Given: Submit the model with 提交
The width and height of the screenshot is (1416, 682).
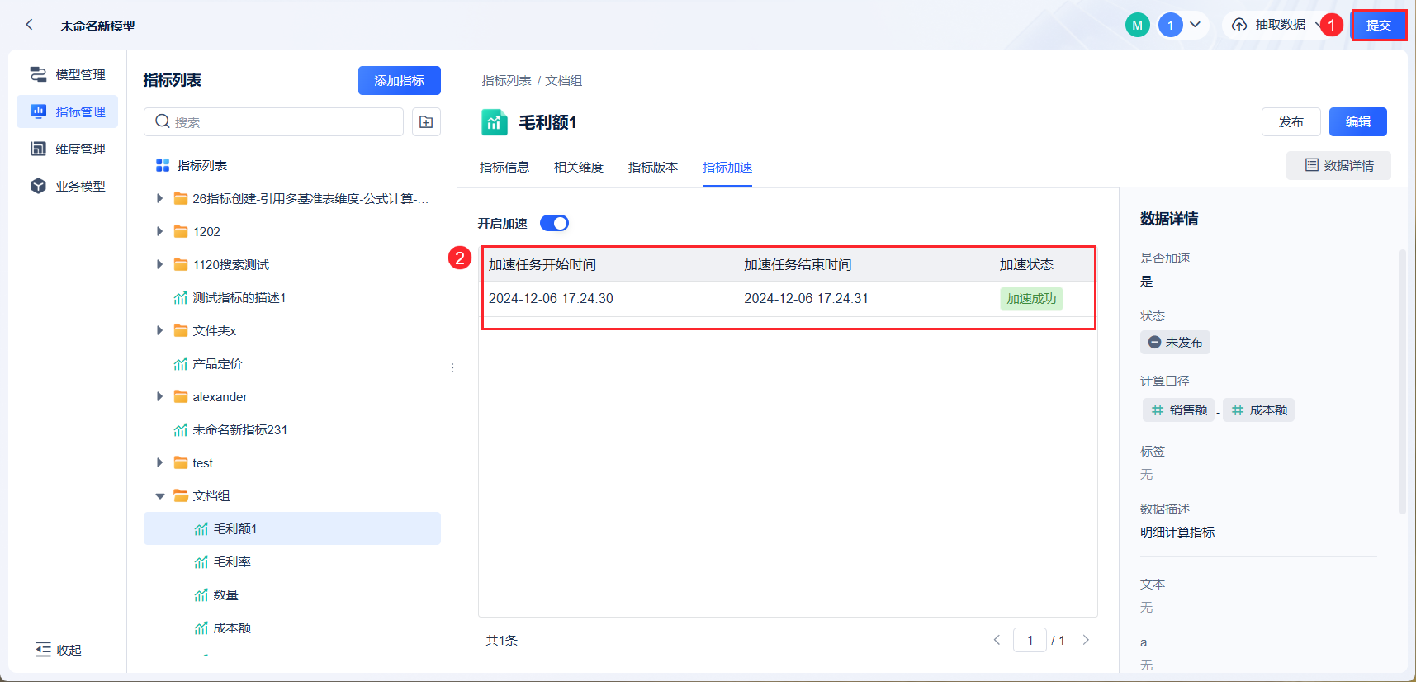Looking at the screenshot, I should 1379,25.
